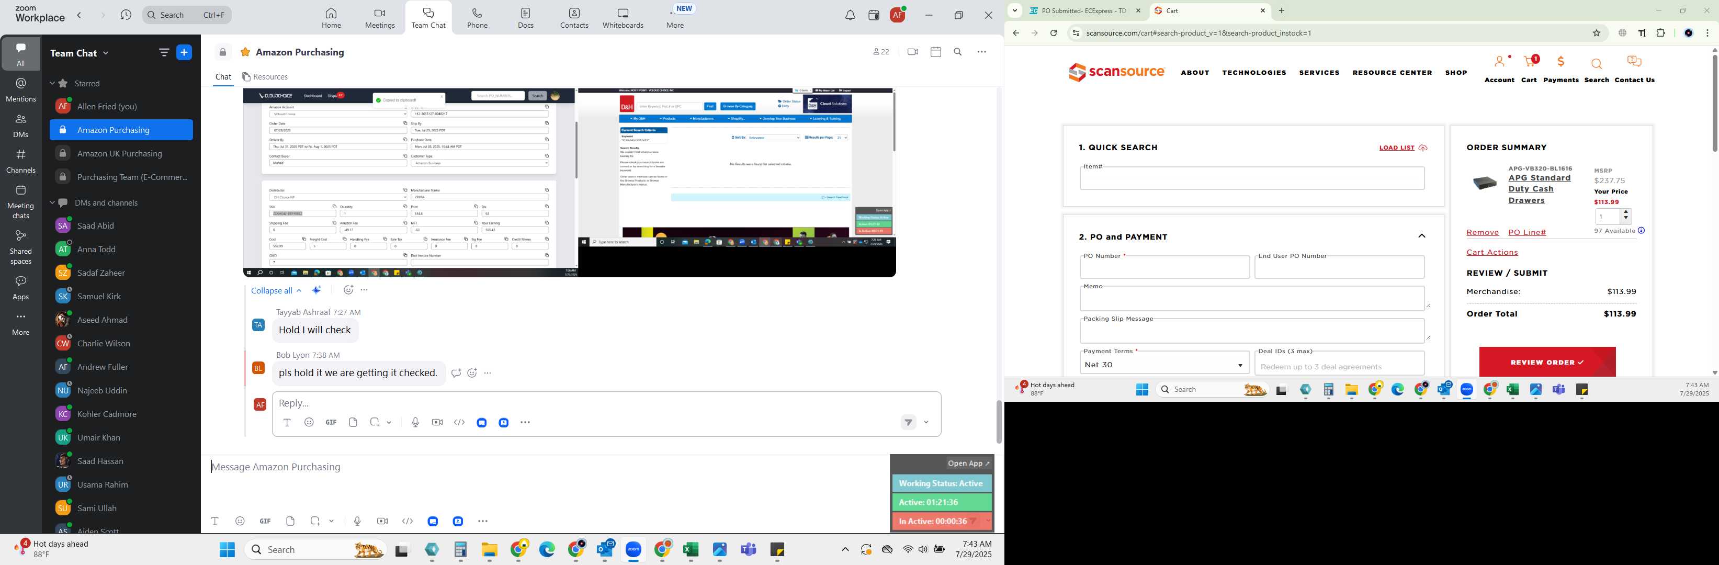Click the Zoom notifications bell icon

coord(850,15)
